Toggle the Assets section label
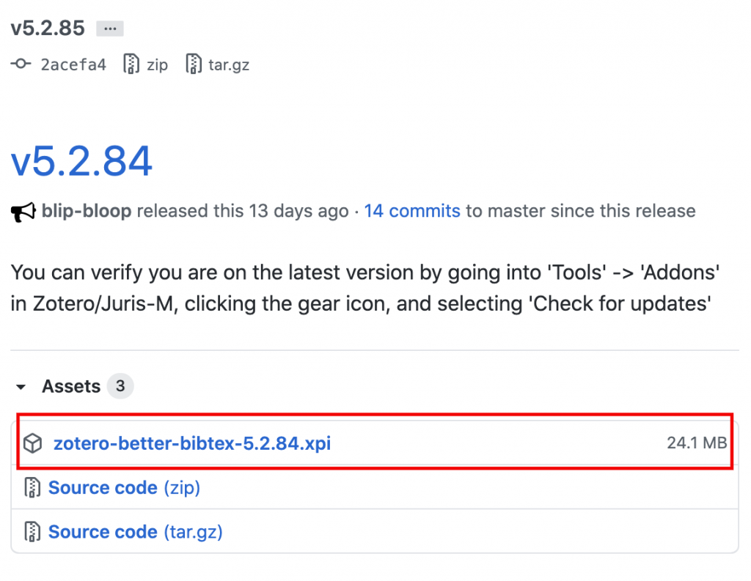 point(71,386)
